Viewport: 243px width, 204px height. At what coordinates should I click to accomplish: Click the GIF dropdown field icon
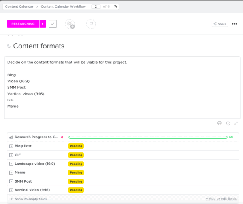(x=11, y=155)
